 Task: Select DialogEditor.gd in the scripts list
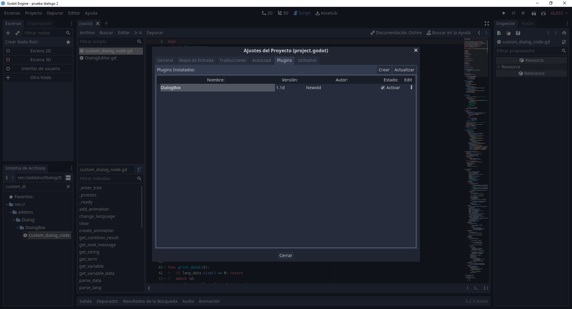(x=111, y=58)
